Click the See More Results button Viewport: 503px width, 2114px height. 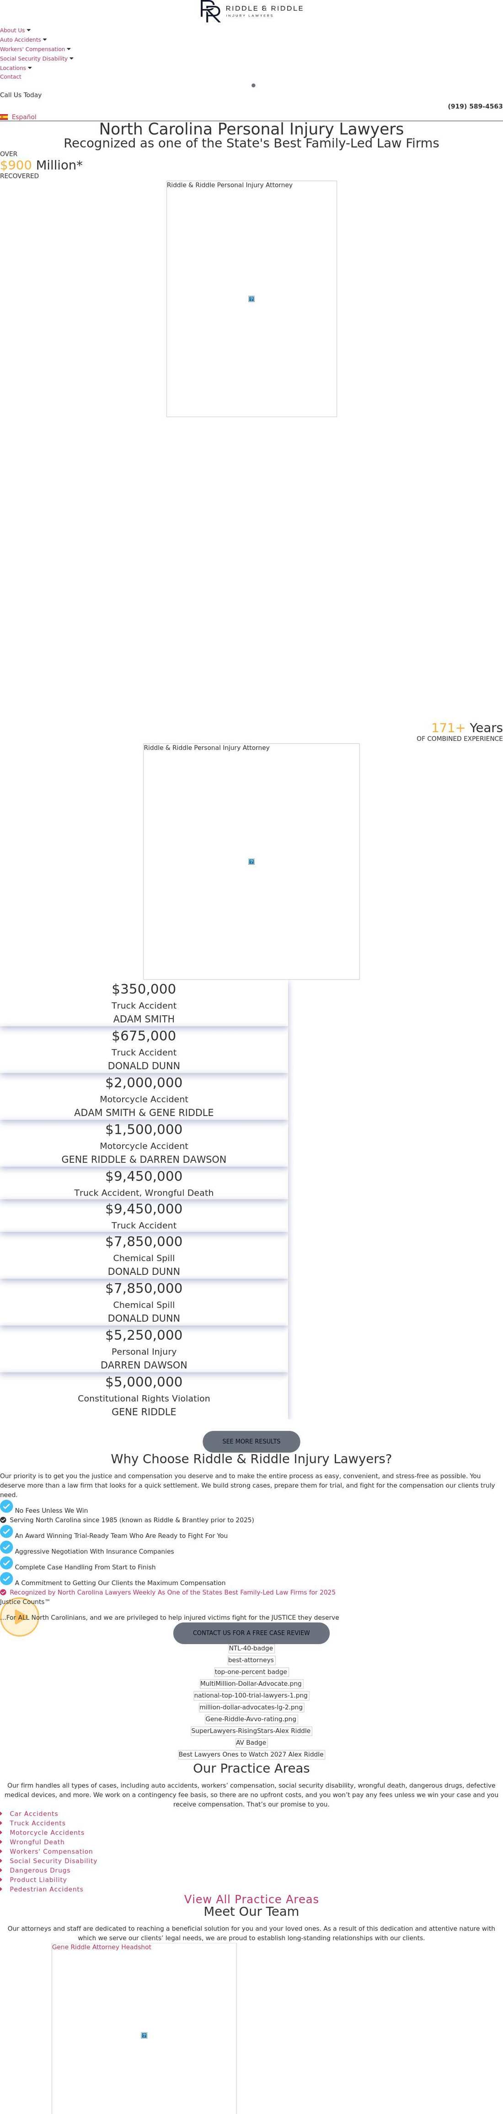click(x=251, y=1441)
